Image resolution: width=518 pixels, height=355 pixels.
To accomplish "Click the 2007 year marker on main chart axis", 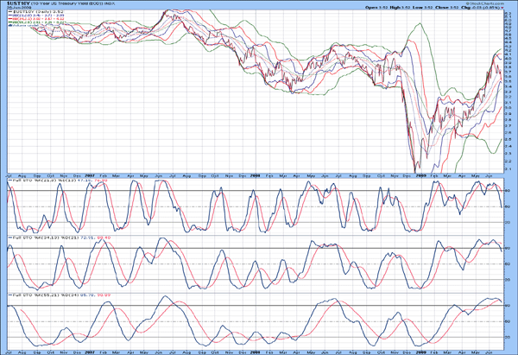I will coord(88,178).
